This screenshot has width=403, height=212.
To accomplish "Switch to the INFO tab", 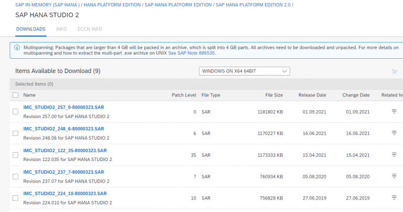I will [x=61, y=29].
